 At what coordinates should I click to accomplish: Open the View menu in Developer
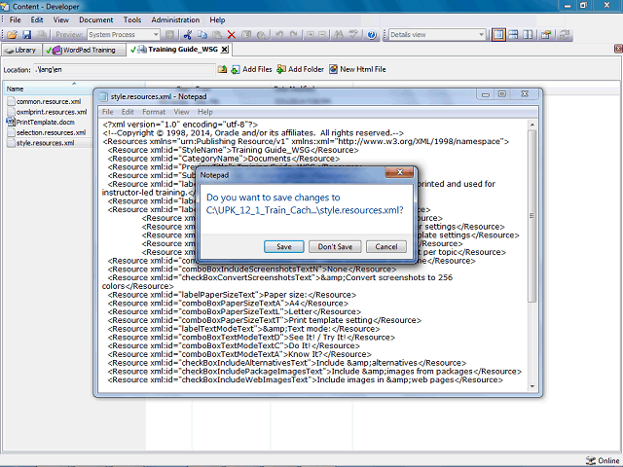(x=60, y=19)
